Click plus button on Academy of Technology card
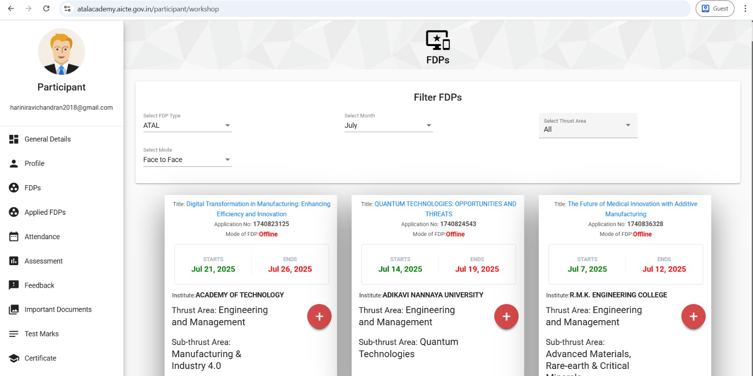This screenshot has height=376, width=753. 319,317
